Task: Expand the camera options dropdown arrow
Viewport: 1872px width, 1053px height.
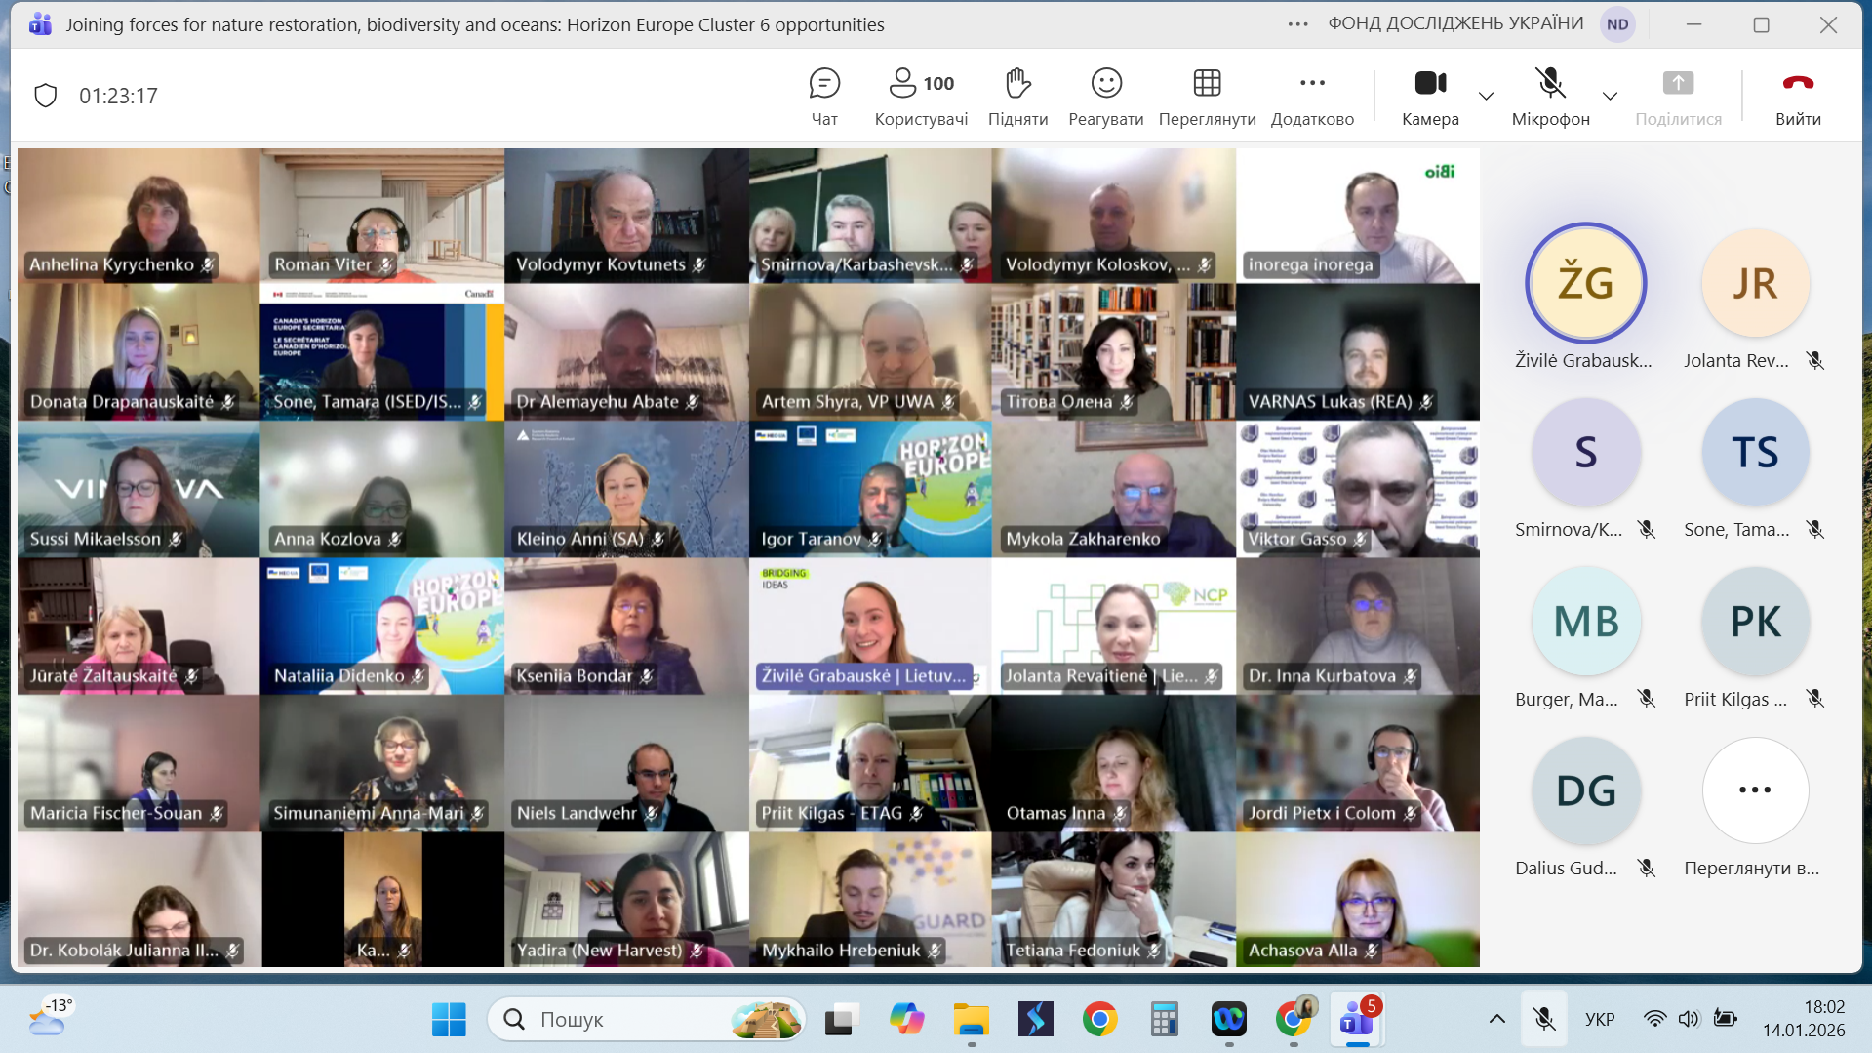Action: (1486, 96)
